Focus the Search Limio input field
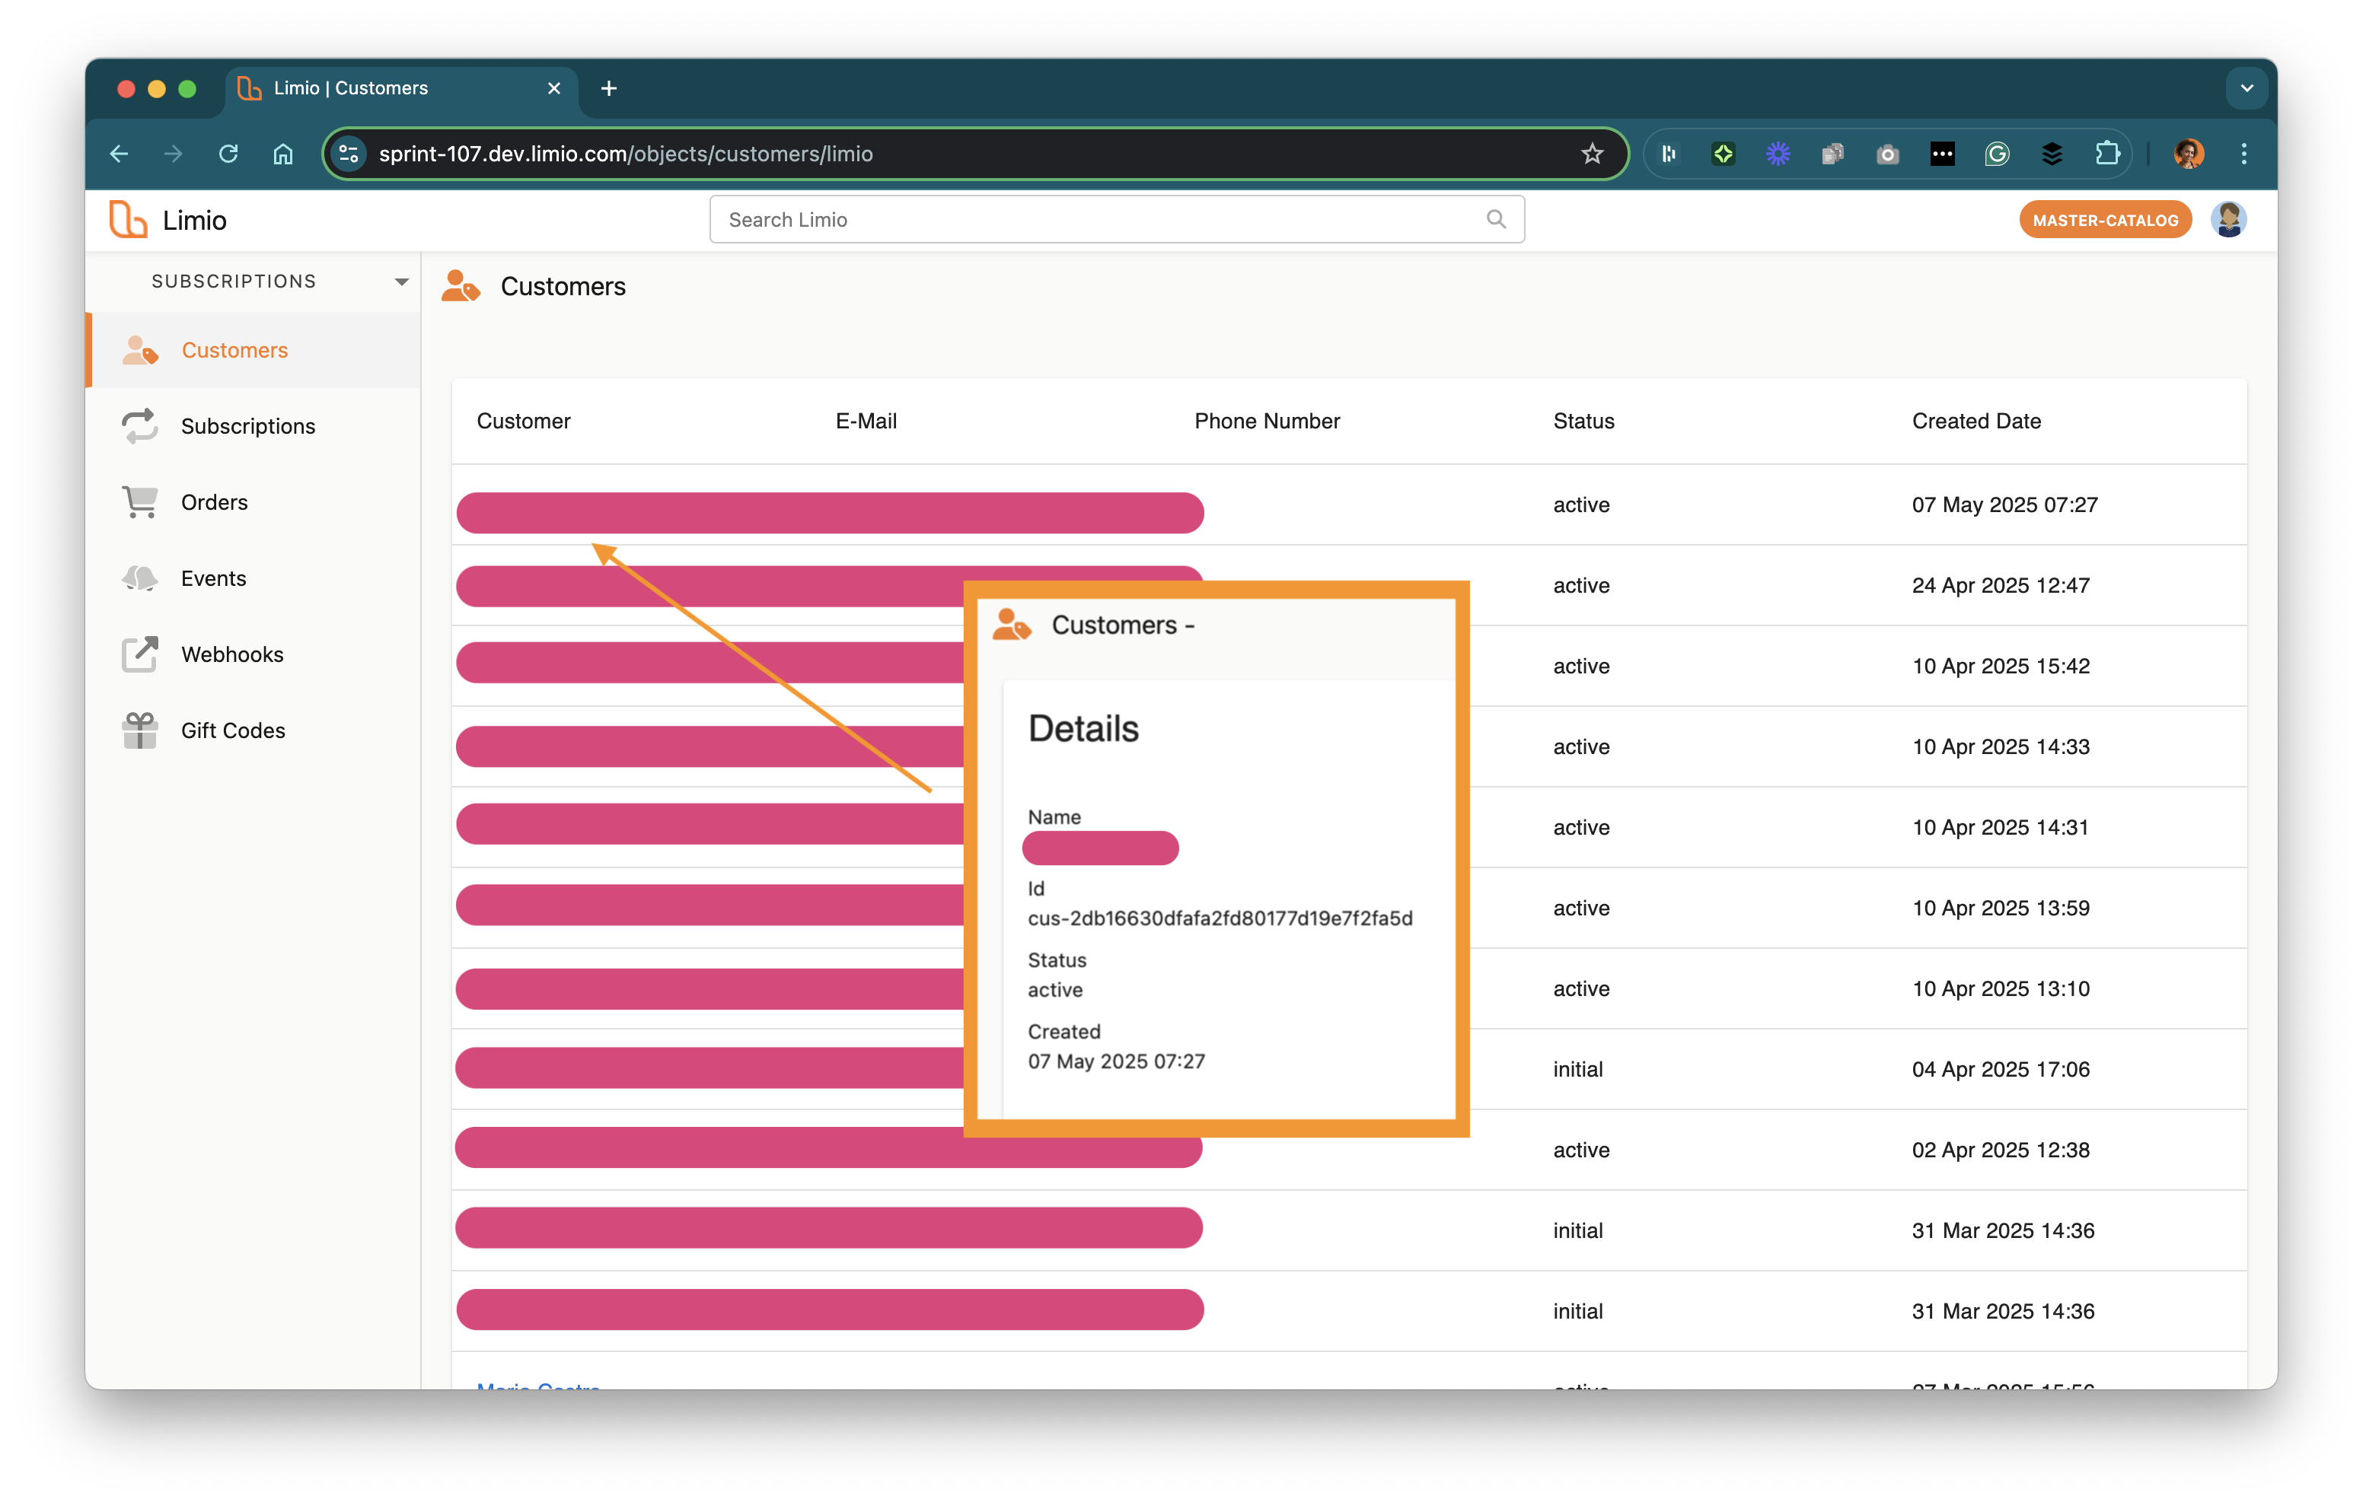Screen dimensions: 2363x1502 pos(1099,220)
